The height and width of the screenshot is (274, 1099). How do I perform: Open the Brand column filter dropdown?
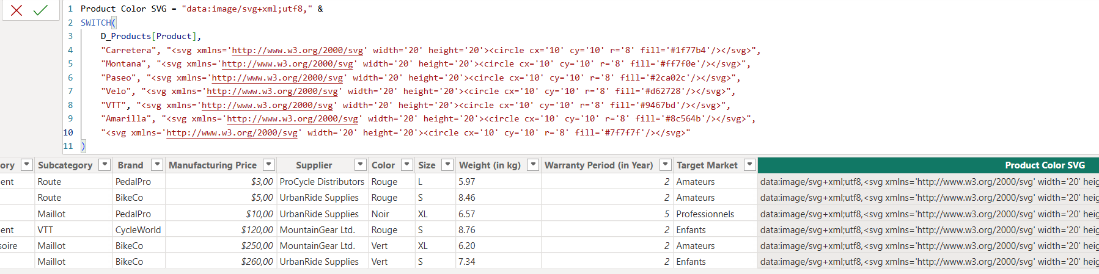(x=157, y=165)
